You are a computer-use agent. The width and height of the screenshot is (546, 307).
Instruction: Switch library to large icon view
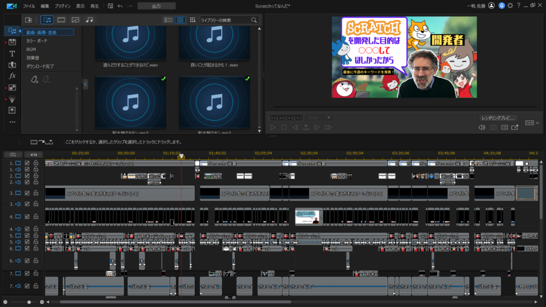(x=180, y=20)
